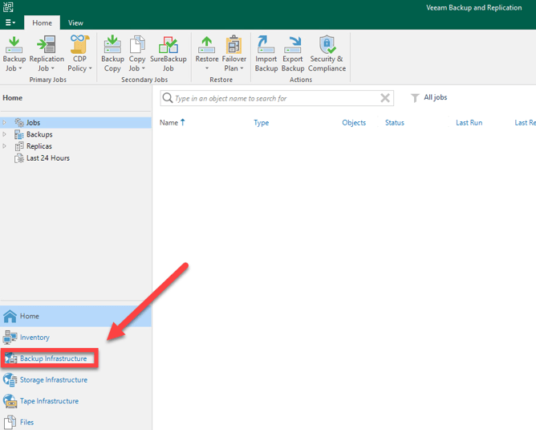Expand the Jobs tree node
Viewport: 536px width, 430px height.
pyautogui.click(x=5, y=122)
